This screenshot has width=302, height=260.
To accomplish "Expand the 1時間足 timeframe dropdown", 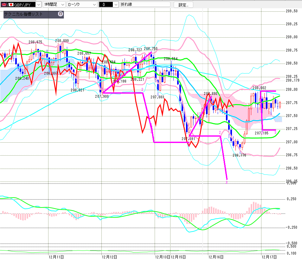I will tap(62, 5).
